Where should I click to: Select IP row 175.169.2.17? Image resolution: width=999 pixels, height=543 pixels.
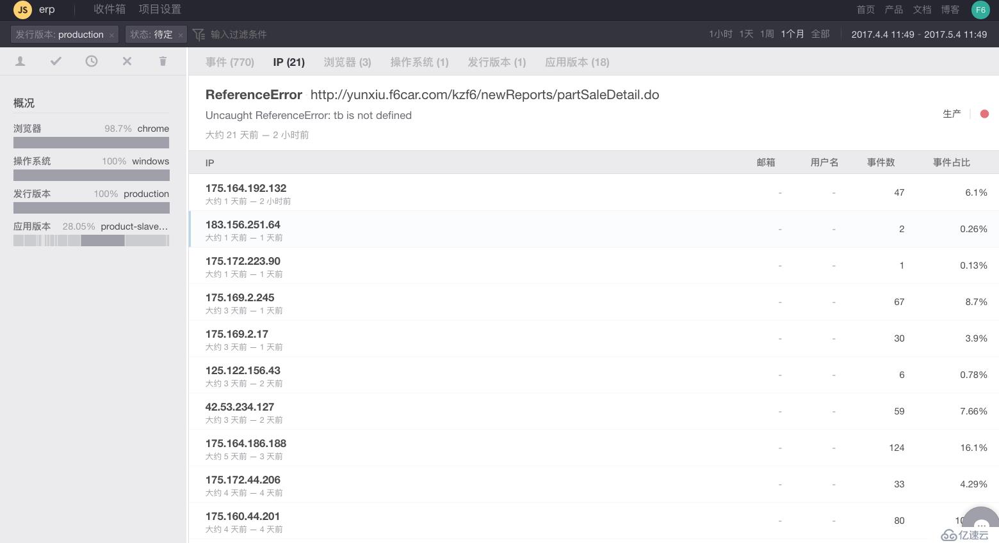tap(594, 338)
